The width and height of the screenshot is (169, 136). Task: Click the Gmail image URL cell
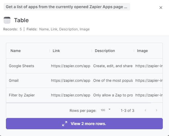pos(149,81)
